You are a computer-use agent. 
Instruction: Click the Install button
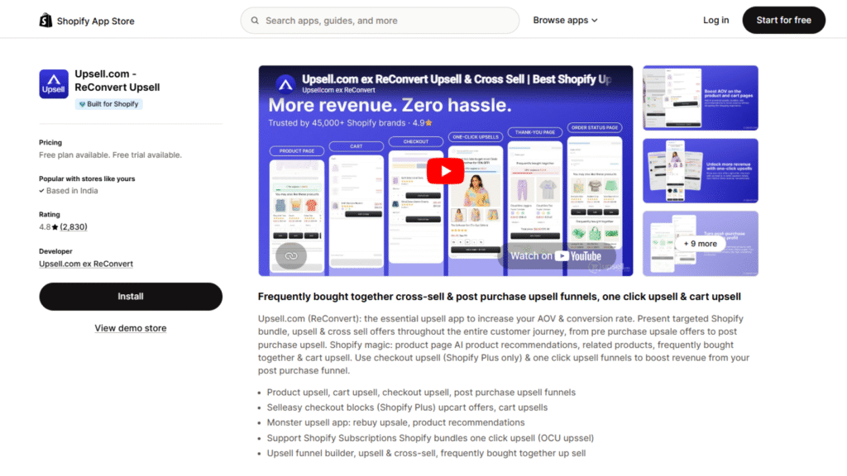pyautogui.click(x=131, y=297)
